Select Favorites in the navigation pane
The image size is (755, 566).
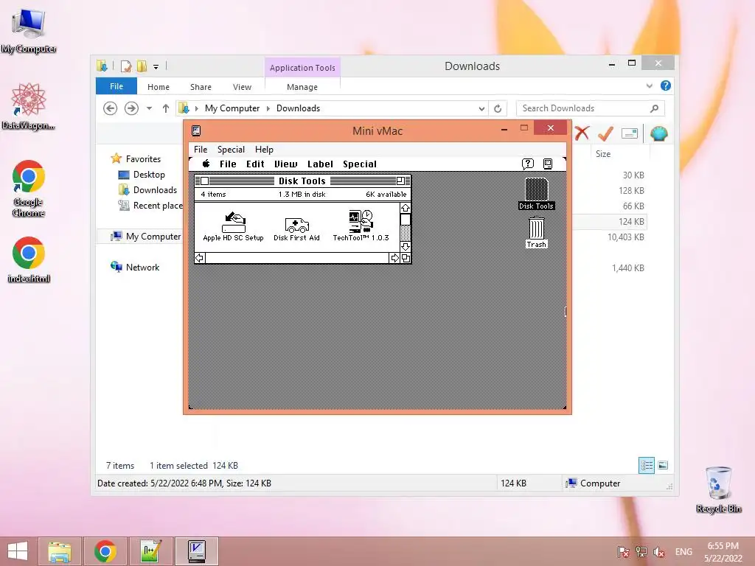[143, 159]
